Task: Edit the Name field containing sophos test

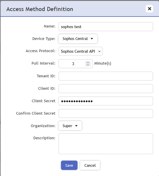Action: (x=106, y=27)
